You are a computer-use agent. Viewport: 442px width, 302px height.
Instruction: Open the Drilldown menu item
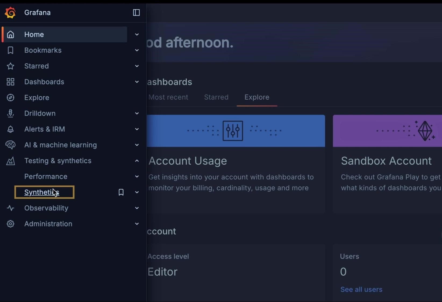(x=40, y=113)
